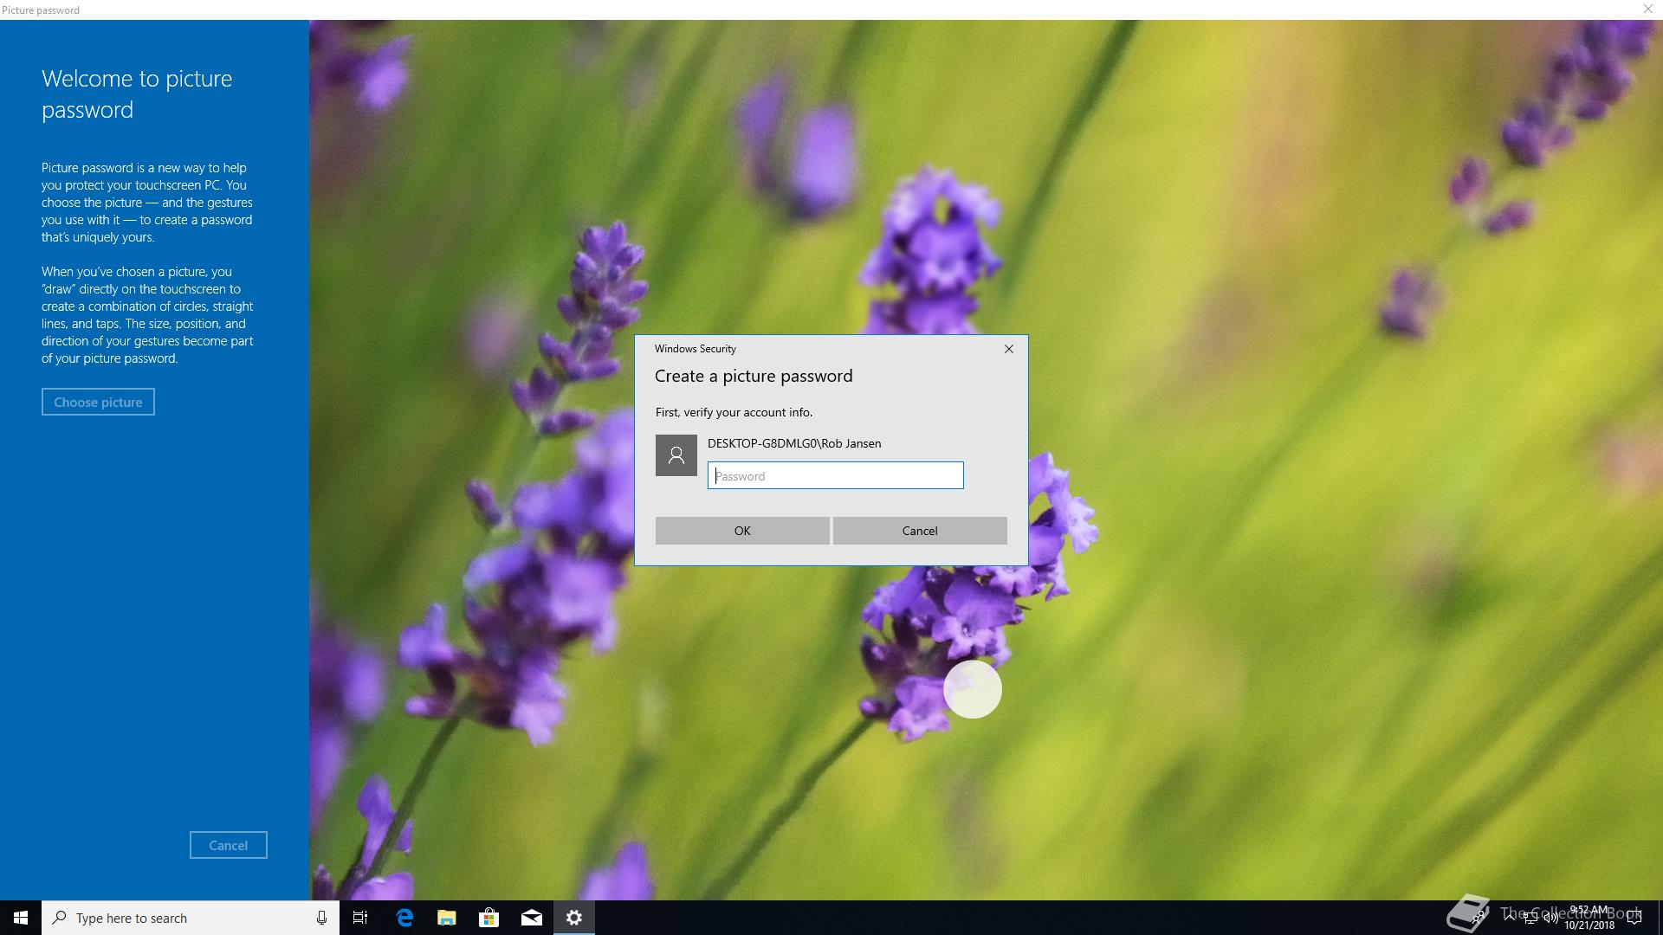The height and width of the screenshot is (935, 1663).
Task: Open the Action Center notifications icon
Action: (1634, 918)
